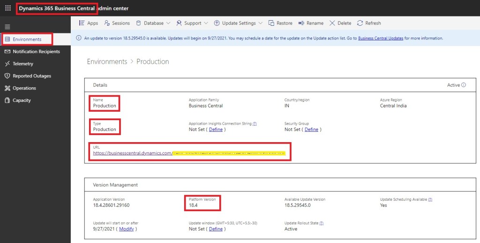Open the app launcher waffle icon
This screenshot has height=243, width=480.
tap(7, 8)
